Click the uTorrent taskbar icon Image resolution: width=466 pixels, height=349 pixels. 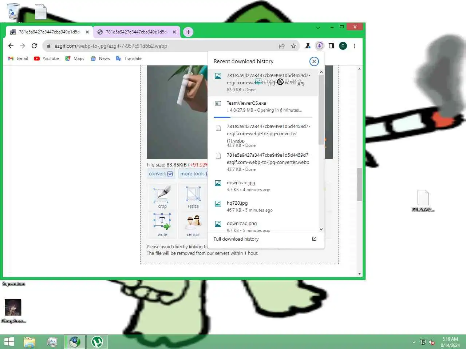(97, 342)
